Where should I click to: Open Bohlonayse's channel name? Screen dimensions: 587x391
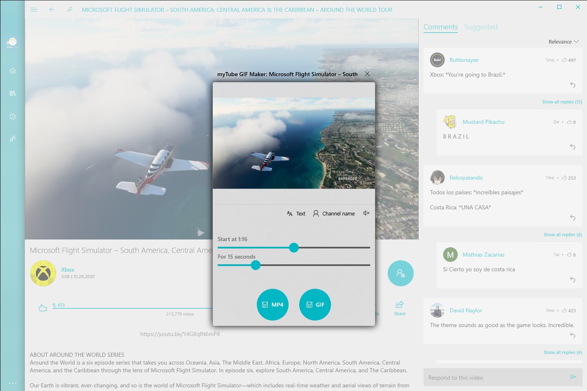(x=464, y=60)
